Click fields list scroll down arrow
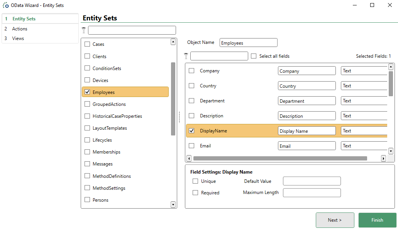Viewport: 398px width, 229px height. (x=391, y=151)
